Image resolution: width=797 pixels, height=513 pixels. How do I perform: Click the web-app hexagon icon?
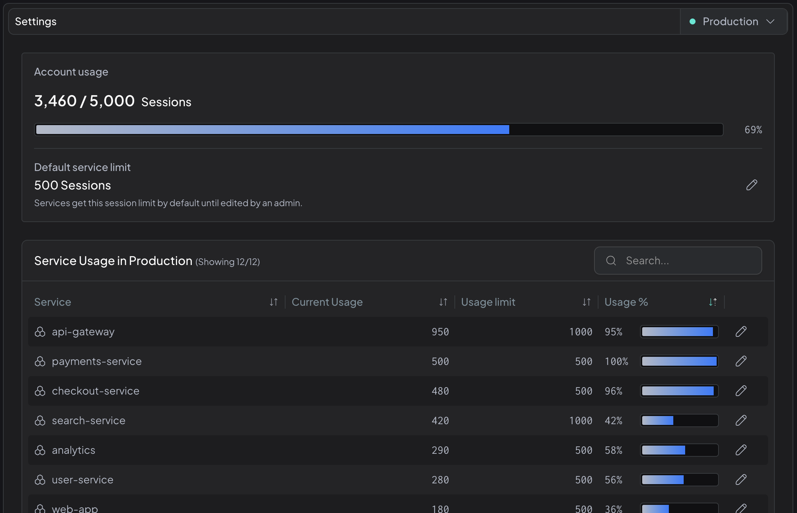point(40,508)
